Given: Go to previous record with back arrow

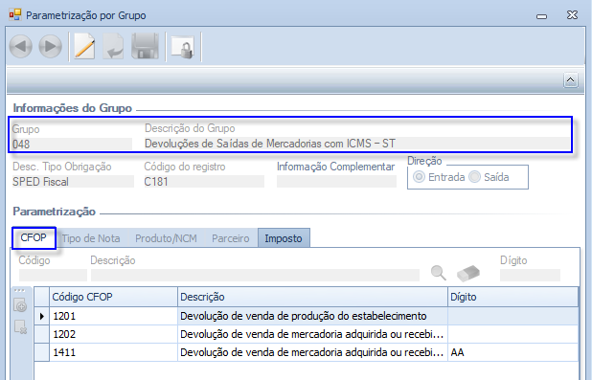Looking at the screenshot, I should [20, 46].
